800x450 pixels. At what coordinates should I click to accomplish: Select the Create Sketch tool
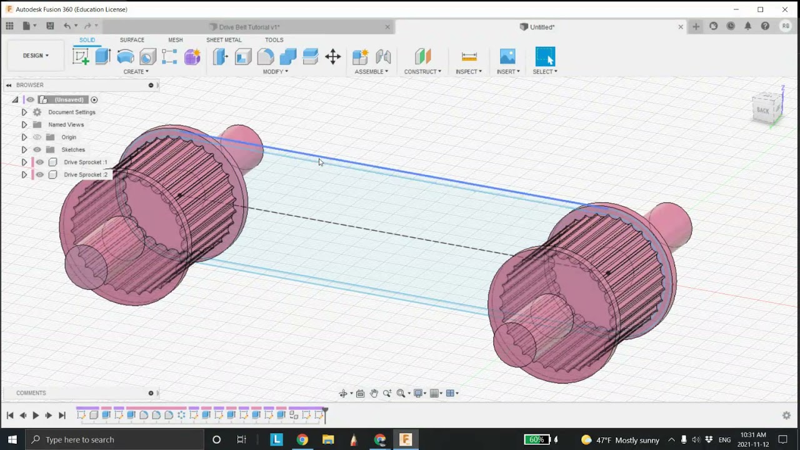click(x=81, y=57)
